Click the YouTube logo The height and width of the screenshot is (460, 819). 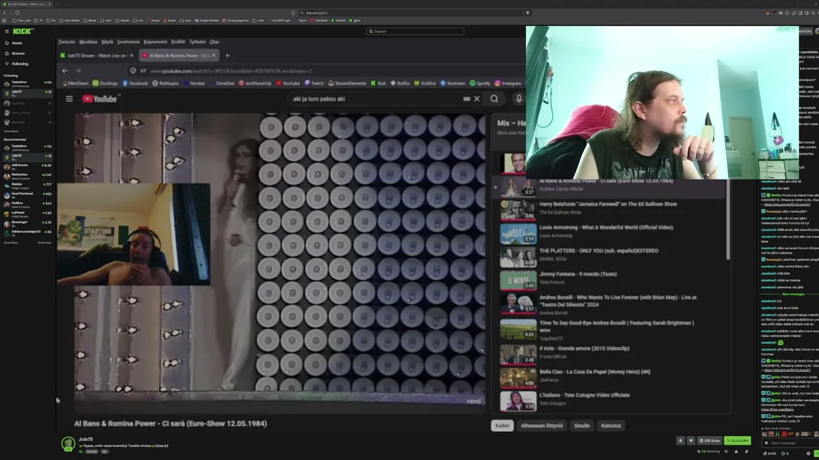[100, 99]
